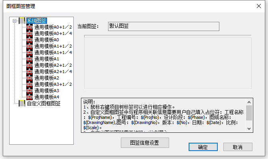Select template 通用模板A1

tap(47, 59)
